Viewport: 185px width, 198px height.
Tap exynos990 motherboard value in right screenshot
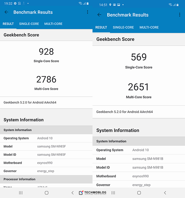[x=141, y=176]
